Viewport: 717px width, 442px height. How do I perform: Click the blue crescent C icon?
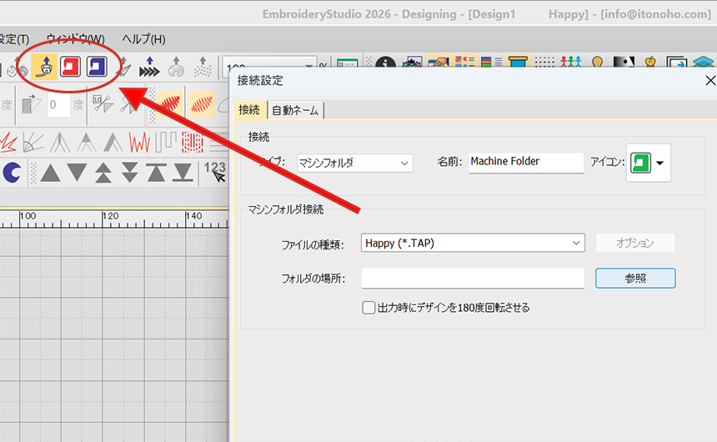point(12,173)
